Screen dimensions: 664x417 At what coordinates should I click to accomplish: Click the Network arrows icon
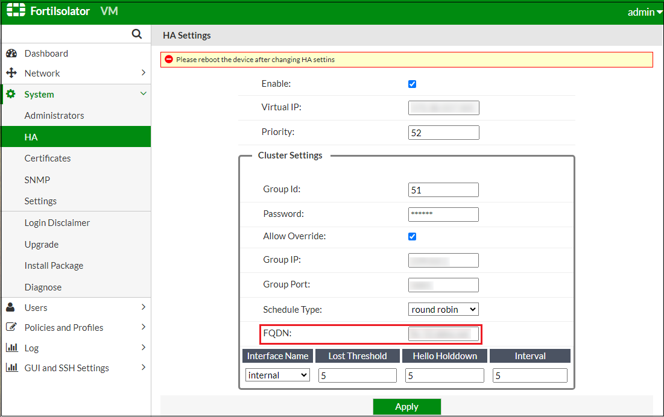coord(11,74)
